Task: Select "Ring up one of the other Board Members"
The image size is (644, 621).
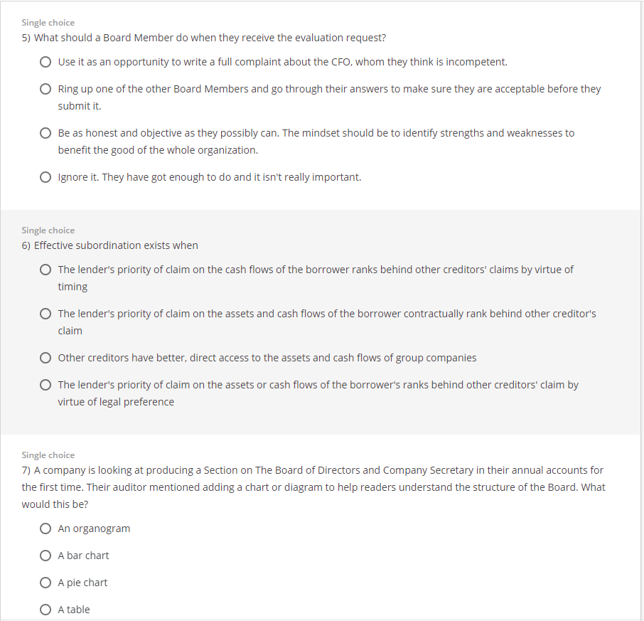Action: tap(45, 88)
